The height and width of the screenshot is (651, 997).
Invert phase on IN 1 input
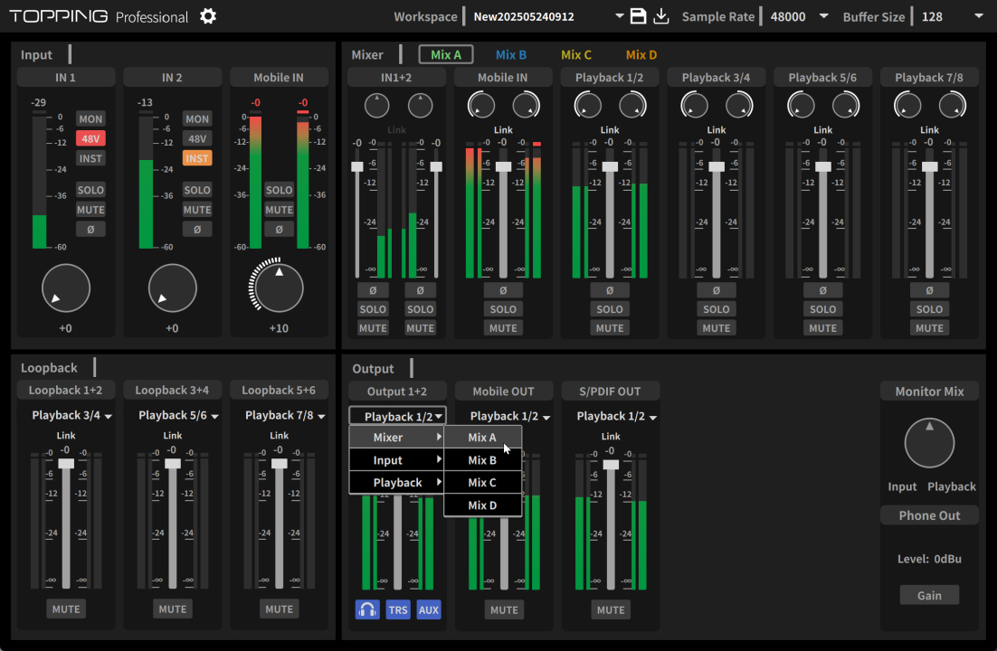click(91, 230)
